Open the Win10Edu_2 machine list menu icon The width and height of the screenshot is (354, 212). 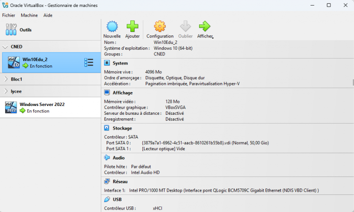(x=89, y=62)
